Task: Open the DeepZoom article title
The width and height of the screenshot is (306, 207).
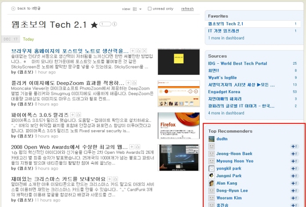Action: coord(68,83)
